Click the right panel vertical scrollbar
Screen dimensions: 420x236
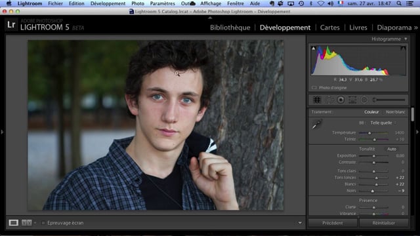tap(412, 115)
